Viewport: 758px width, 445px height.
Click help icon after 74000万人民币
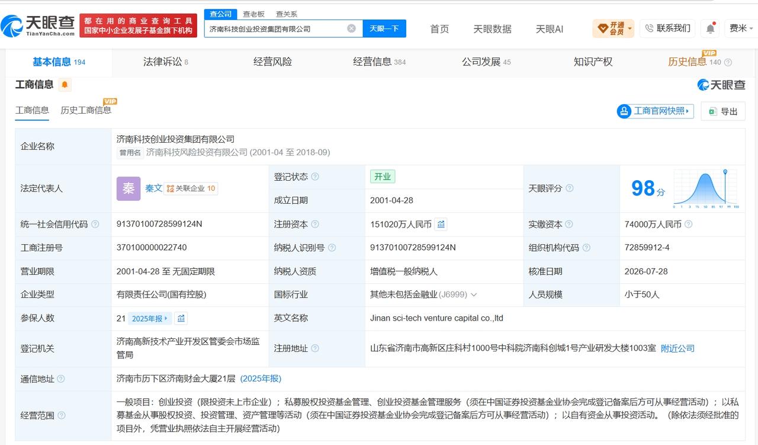pyautogui.click(x=688, y=225)
